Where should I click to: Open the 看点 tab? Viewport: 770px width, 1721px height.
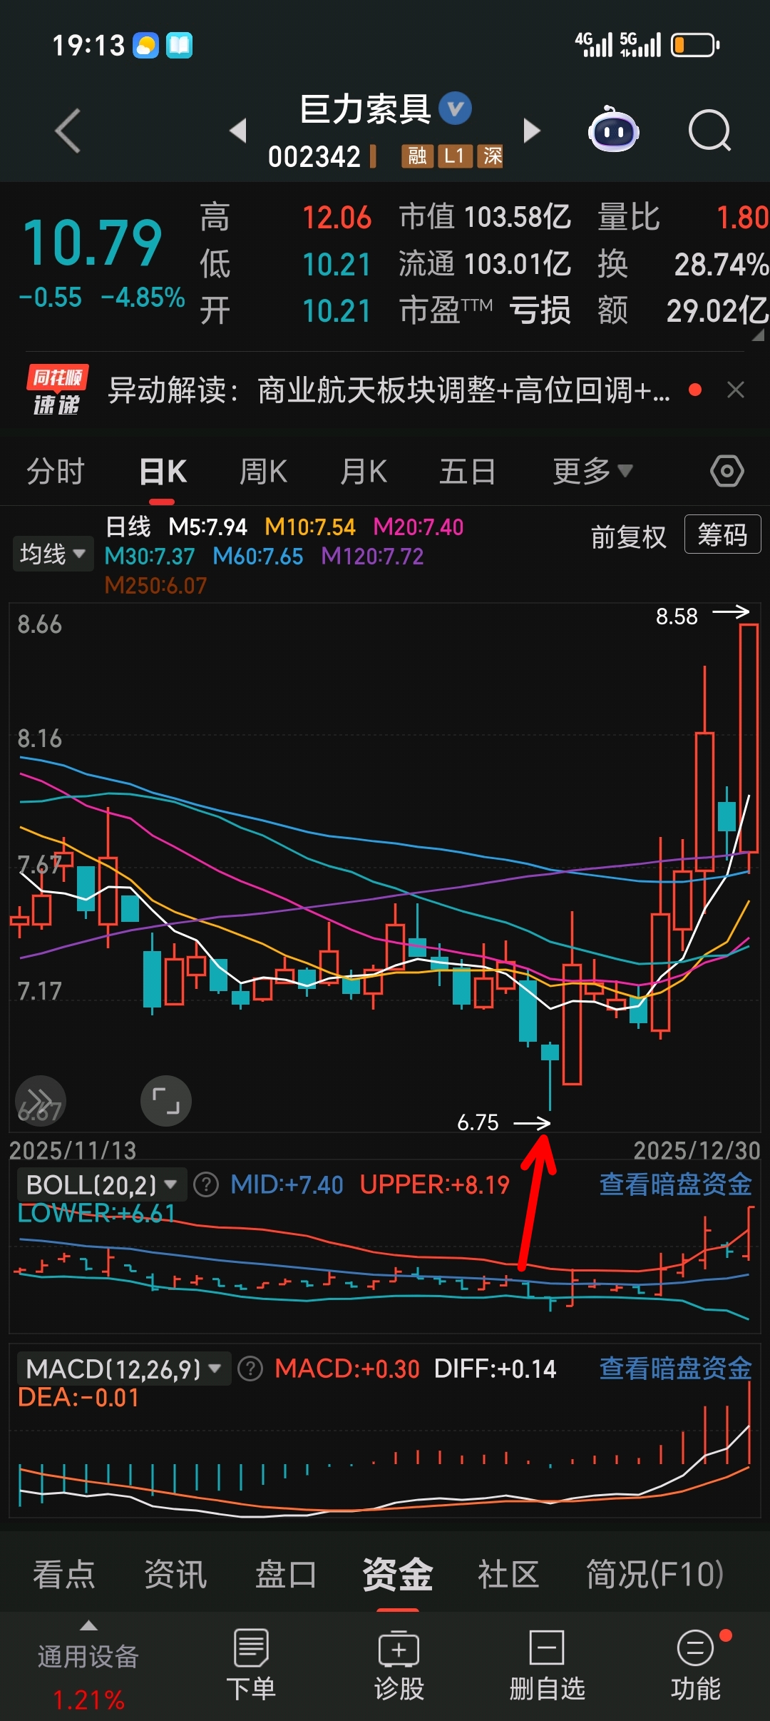click(x=64, y=1574)
